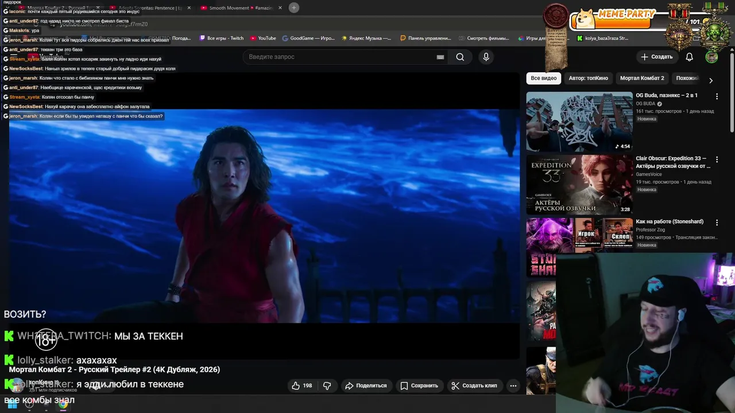Open kolya_baza3raza Stream bookmark
735x413 pixels.
[603, 38]
